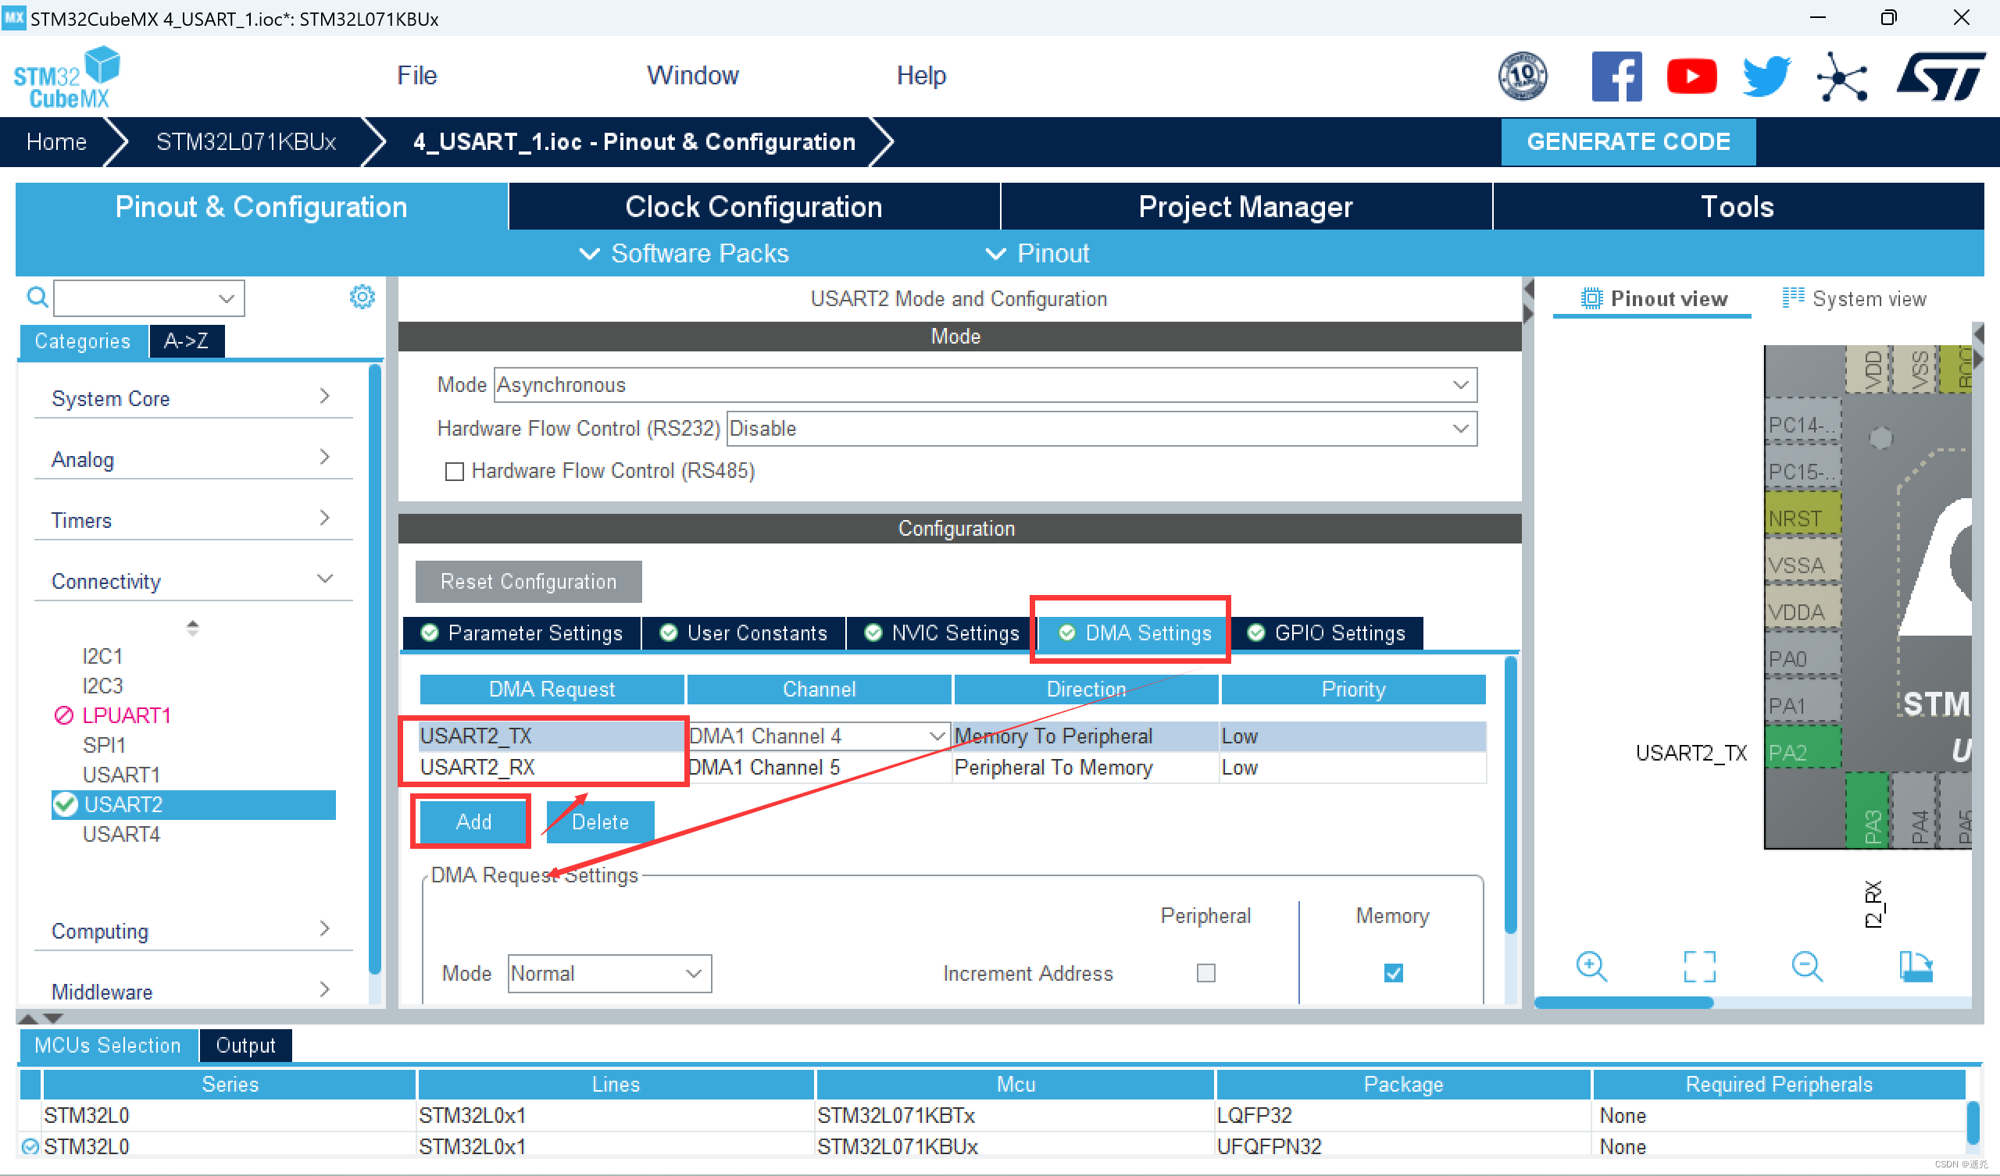Screen dimensions: 2000x1176
Task: Open the YouTube icon in header
Action: point(1691,77)
